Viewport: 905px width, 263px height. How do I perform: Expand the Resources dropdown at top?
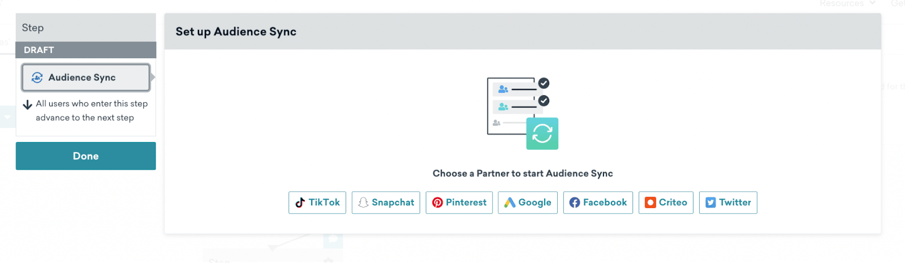[847, 3]
